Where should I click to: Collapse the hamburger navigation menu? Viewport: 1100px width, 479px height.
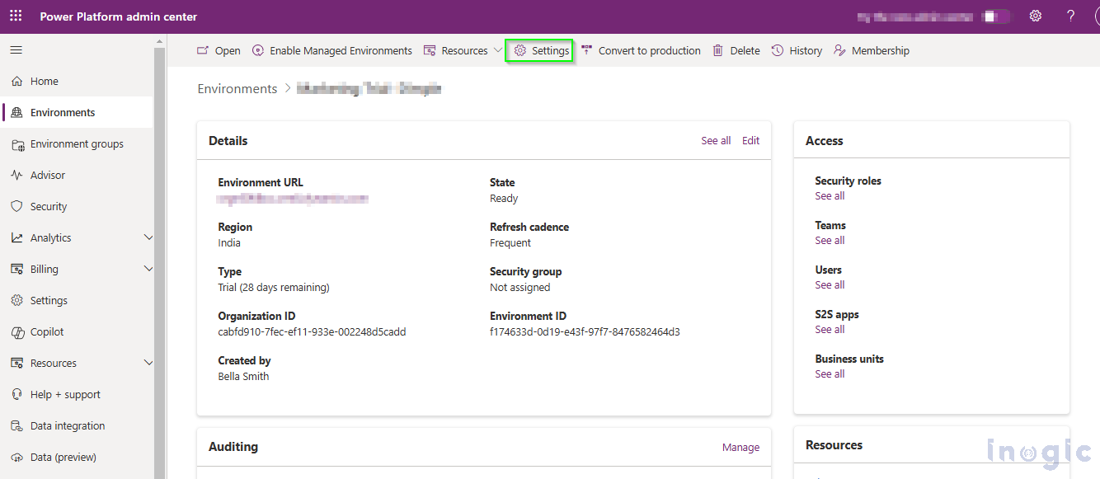click(x=16, y=50)
